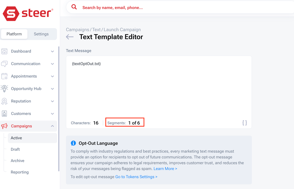Click the Customers badge icon

pyautogui.click(x=4, y=114)
